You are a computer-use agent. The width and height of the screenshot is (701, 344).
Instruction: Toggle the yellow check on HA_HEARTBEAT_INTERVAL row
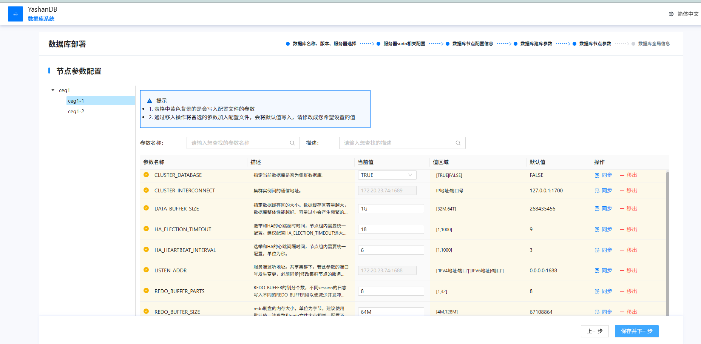point(146,250)
